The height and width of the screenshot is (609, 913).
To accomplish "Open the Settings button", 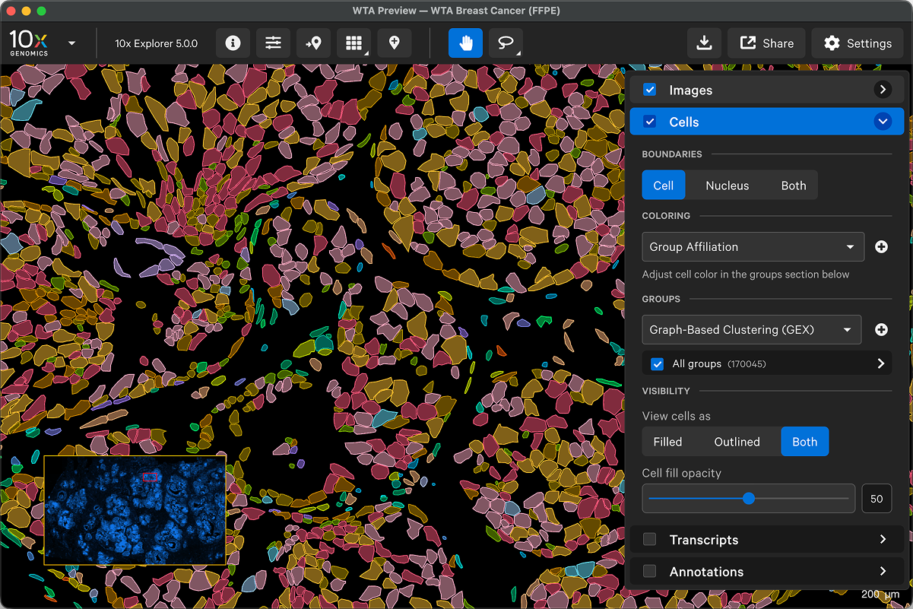I will click(858, 43).
